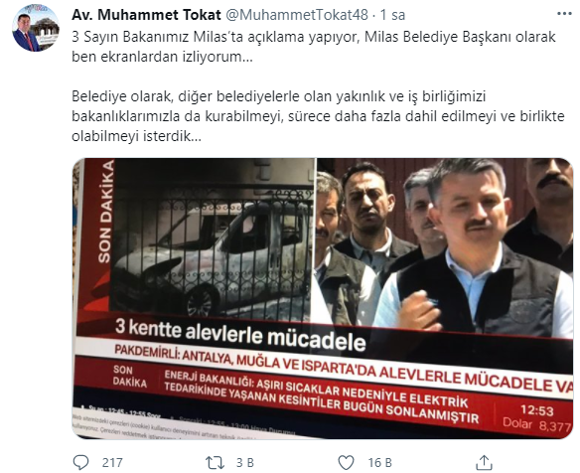Click the '1 sa' tweet timestamp
Viewport: 580px width, 473px height.
392,15
